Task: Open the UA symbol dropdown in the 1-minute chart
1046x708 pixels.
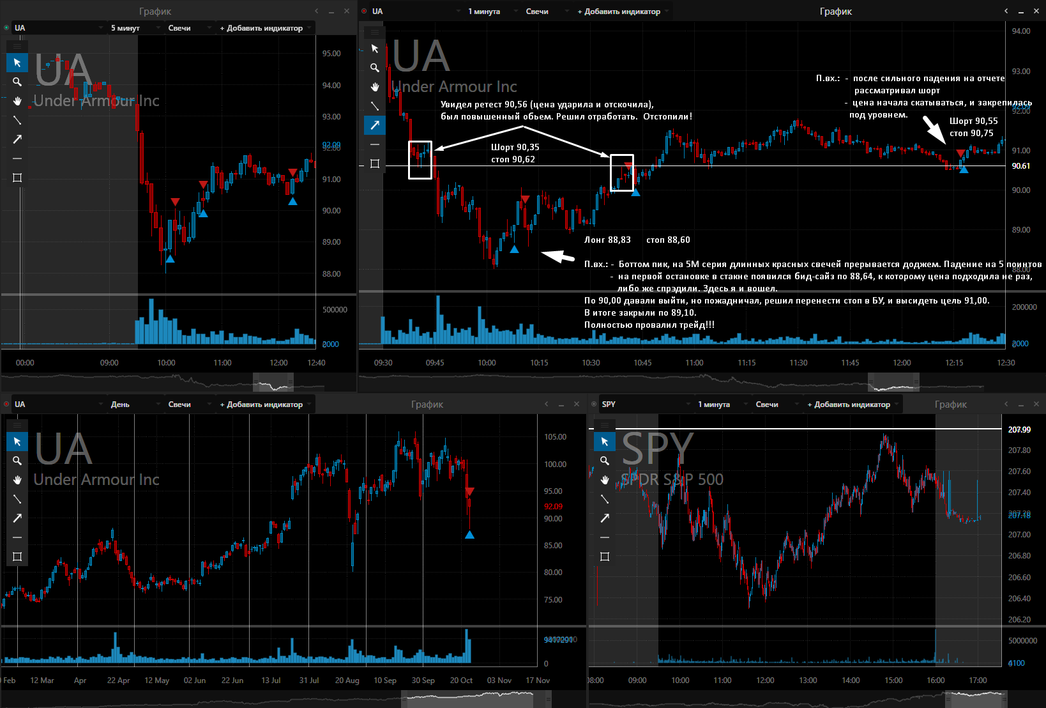Action: (x=416, y=11)
